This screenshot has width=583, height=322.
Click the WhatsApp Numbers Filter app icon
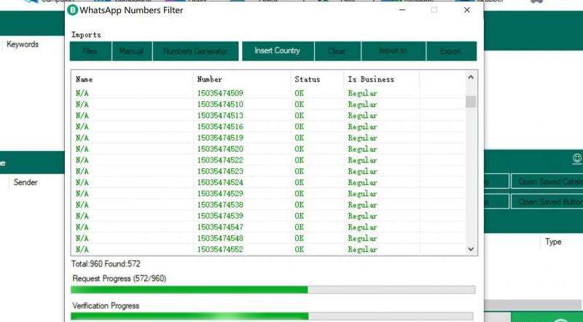pyautogui.click(x=73, y=10)
